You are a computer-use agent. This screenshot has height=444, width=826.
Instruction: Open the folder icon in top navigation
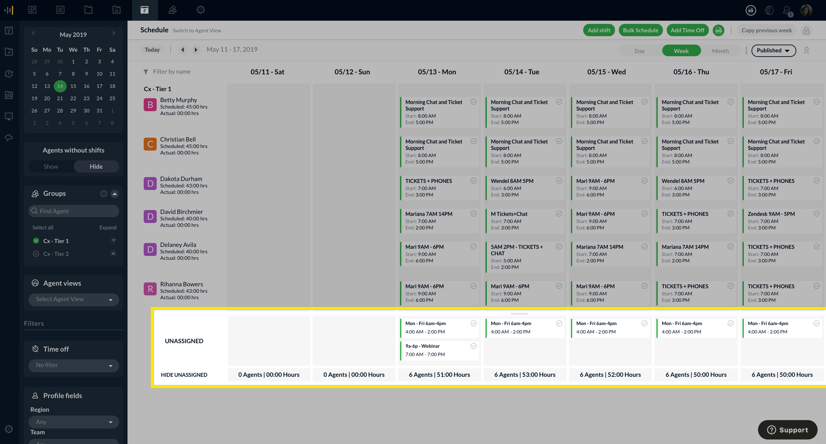click(x=88, y=10)
